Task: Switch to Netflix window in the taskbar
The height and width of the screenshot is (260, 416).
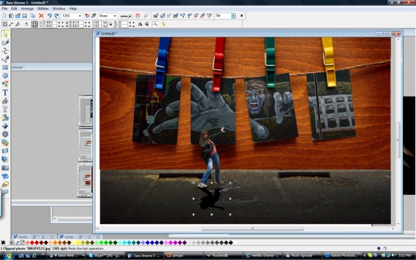Action: click(x=263, y=255)
